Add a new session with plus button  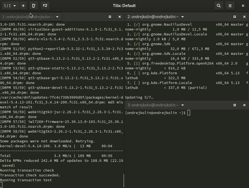pos(23,6)
